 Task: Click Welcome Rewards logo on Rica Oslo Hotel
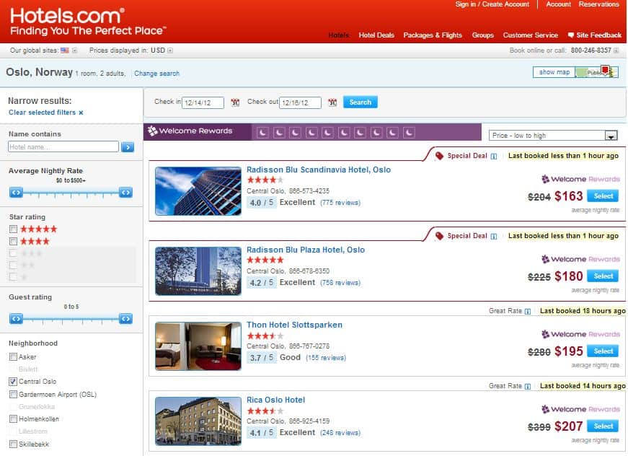[x=580, y=409]
